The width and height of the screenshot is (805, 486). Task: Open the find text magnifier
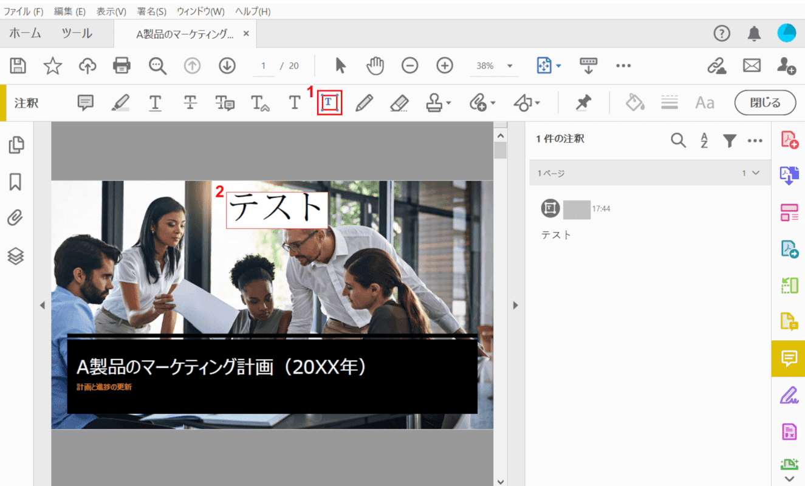[x=158, y=66]
